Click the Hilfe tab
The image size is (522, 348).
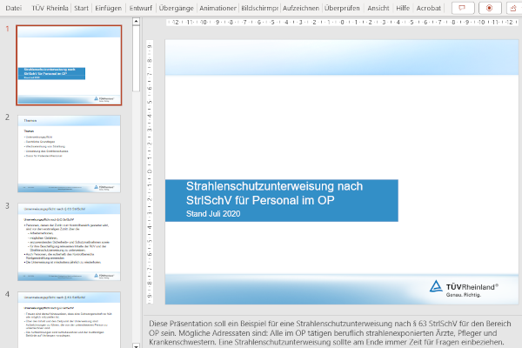click(x=403, y=8)
